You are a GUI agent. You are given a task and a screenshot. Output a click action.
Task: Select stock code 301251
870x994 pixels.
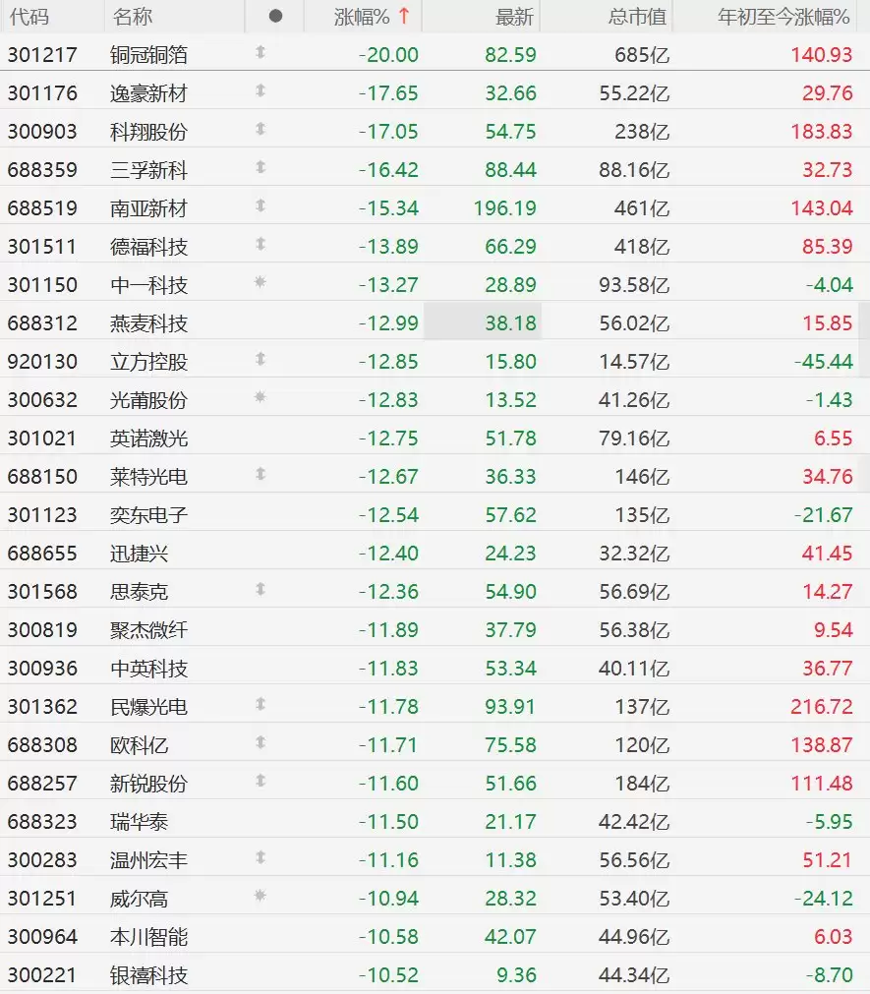point(42,899)
